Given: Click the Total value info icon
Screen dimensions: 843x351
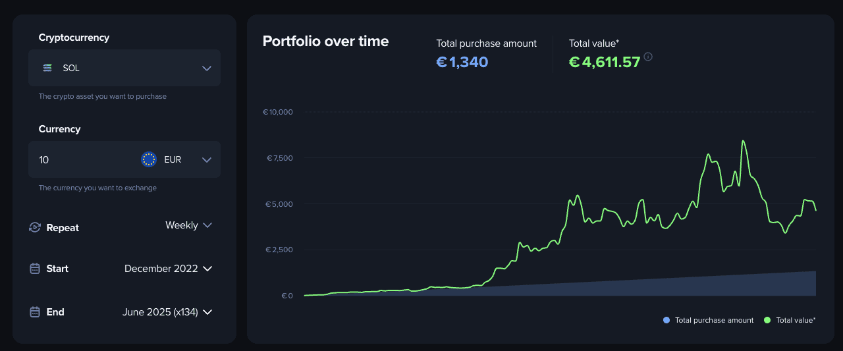Looking at the screenshot, I should 648,57.
